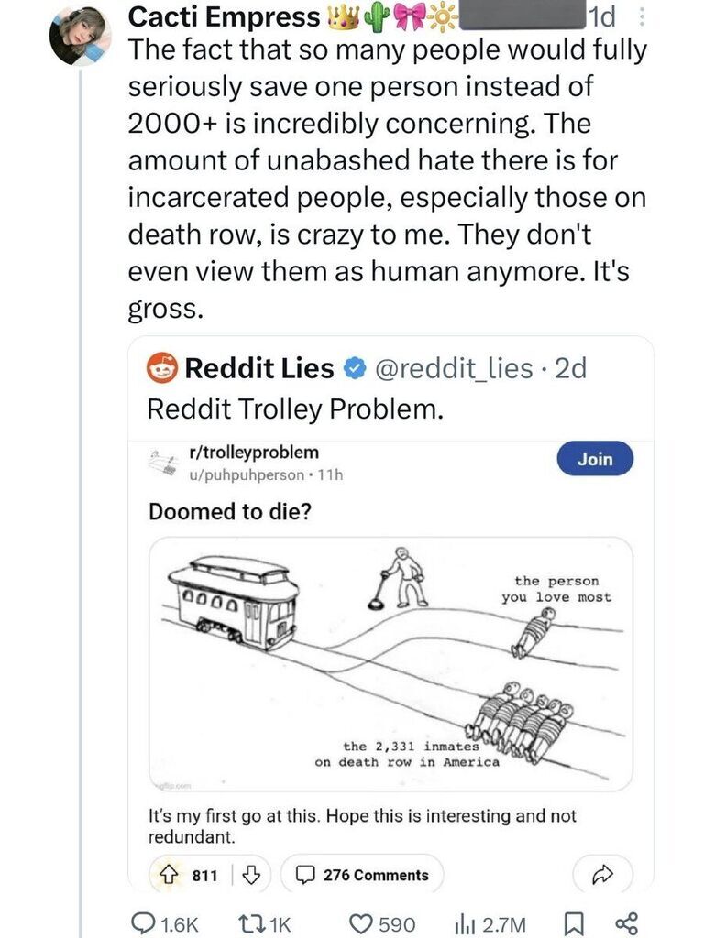Open the u/puhpuhperson user link
The image size is (704, 938).
pyautogui.click(x=241, y=474)
